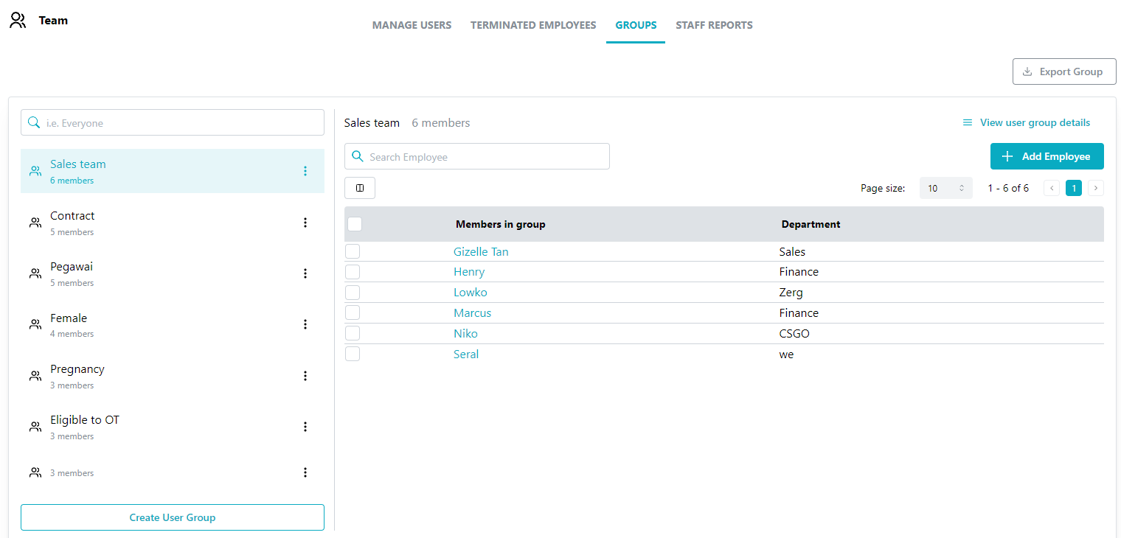Screen dimensions: 1121x538
Task: Click the people icon beside Contract
Action: 35,223
